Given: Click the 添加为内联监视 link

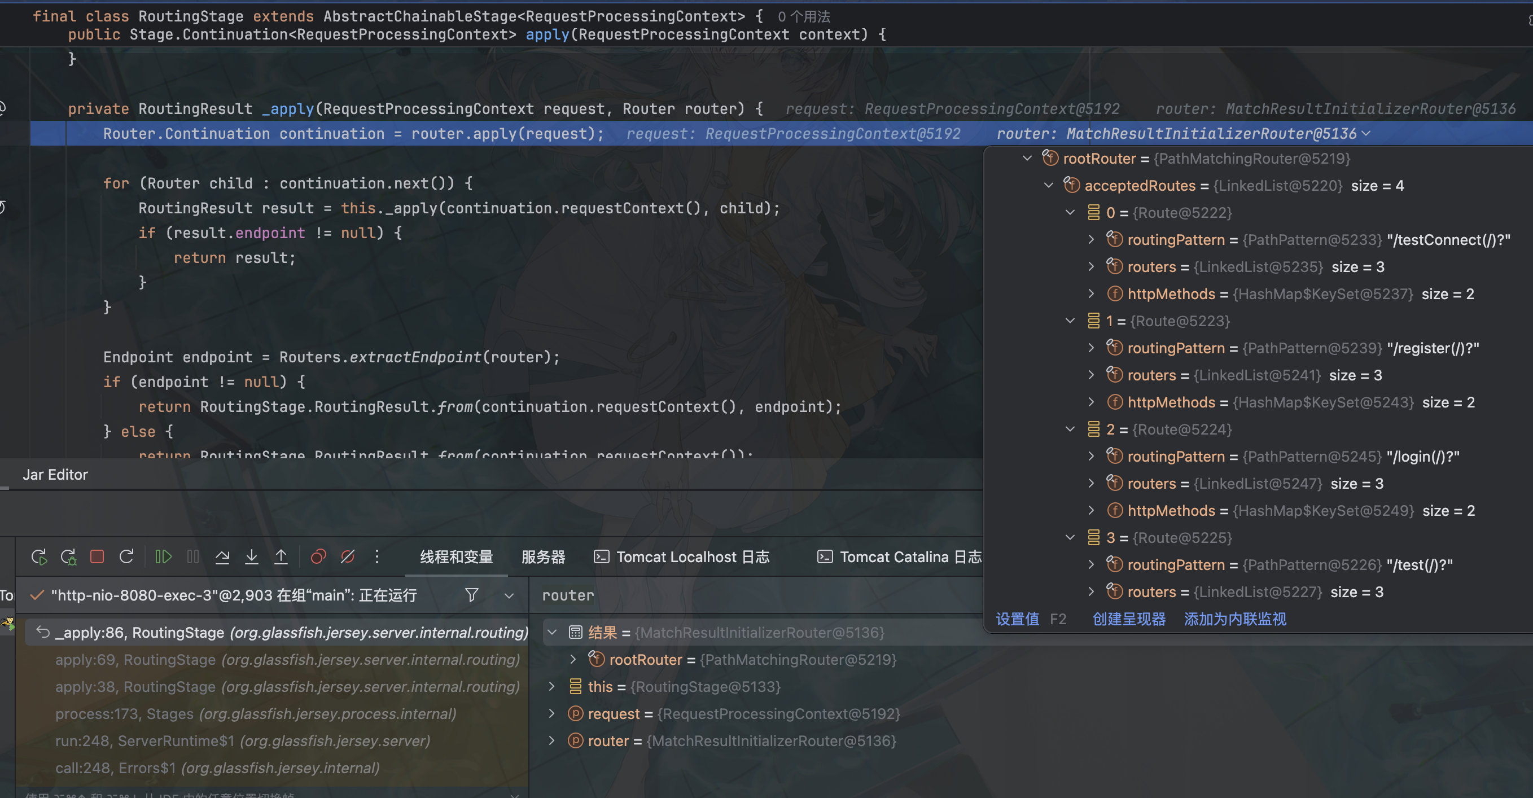Looking at the screenshot, I should pyautogui.click(x=1235, y=619).
